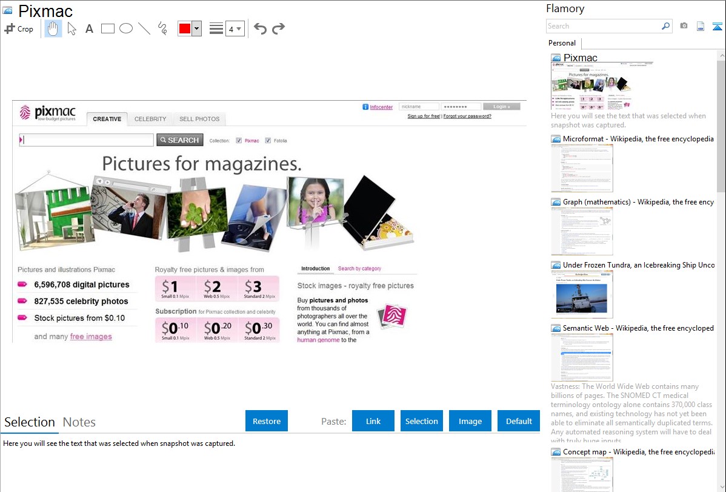Screen dimensions: 726x492
Task: Click the nickname field on the Pixmac page
Action: pos(419,107)
